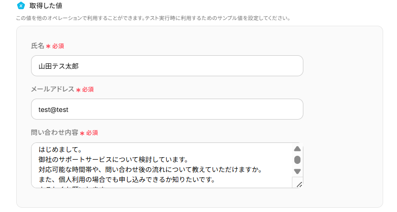Click the textarea resize handle corner
This screenshot has width=397, height=212.
click(x=299, y=184)
